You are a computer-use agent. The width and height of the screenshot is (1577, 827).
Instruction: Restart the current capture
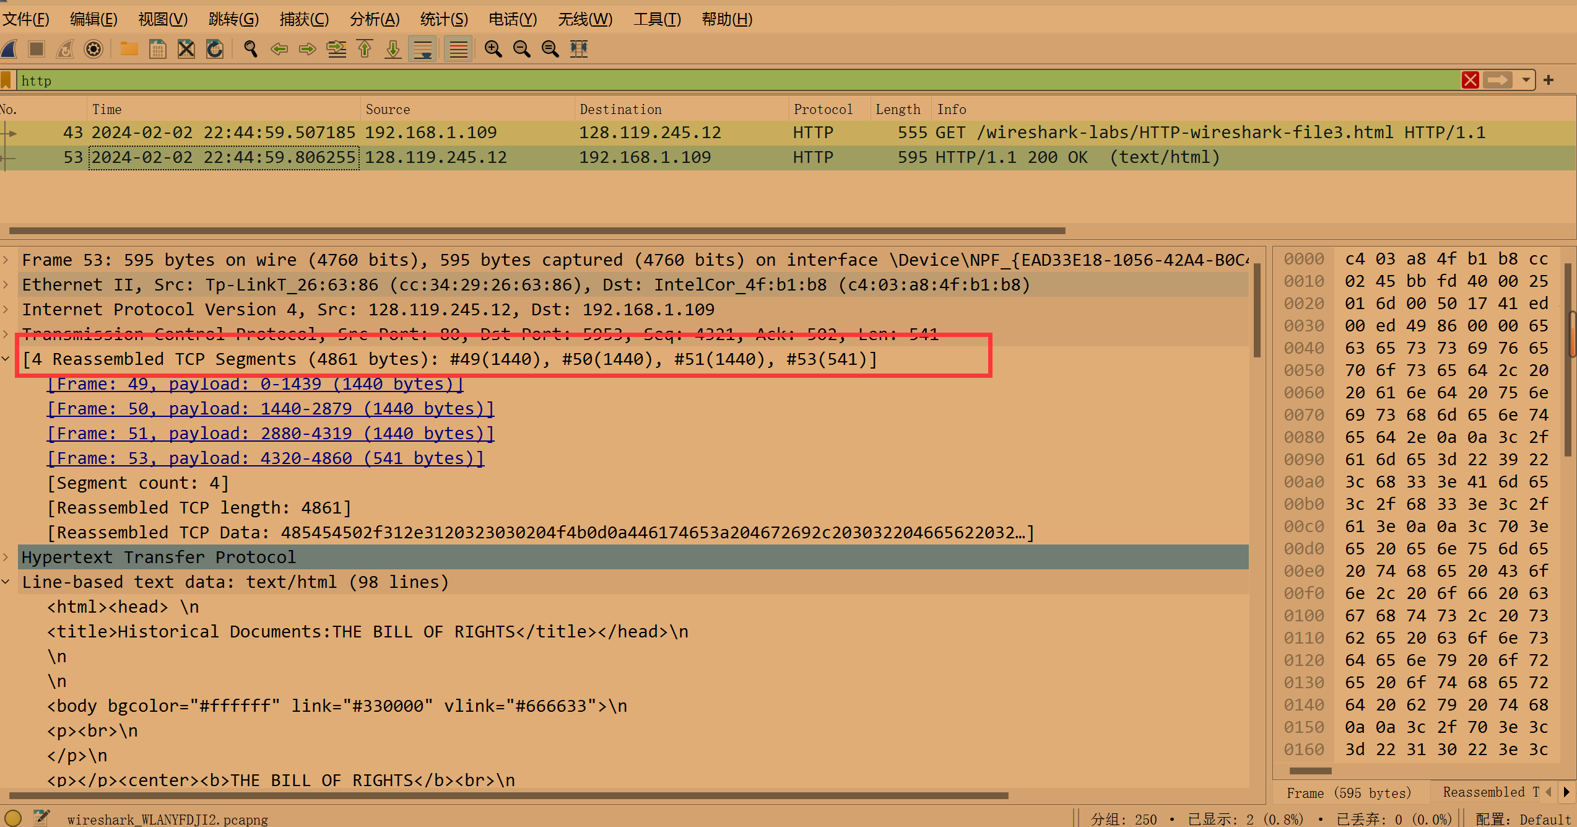tap(65, 48)
